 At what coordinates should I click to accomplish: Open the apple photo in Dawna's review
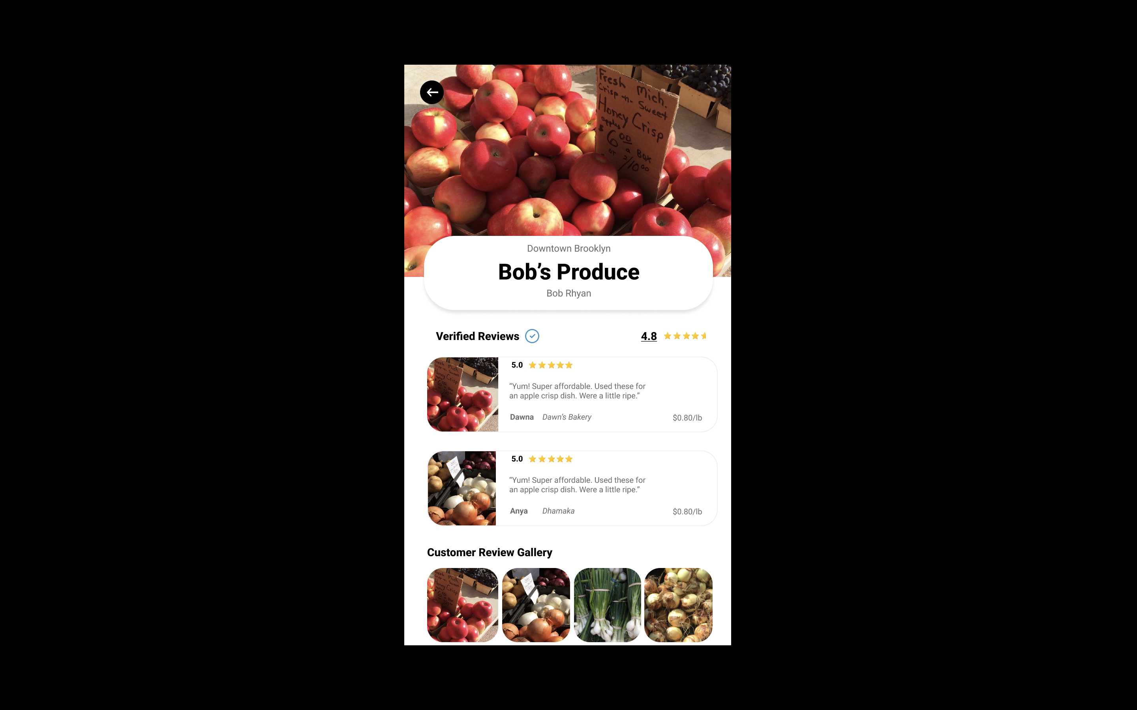tap(462, 394)
